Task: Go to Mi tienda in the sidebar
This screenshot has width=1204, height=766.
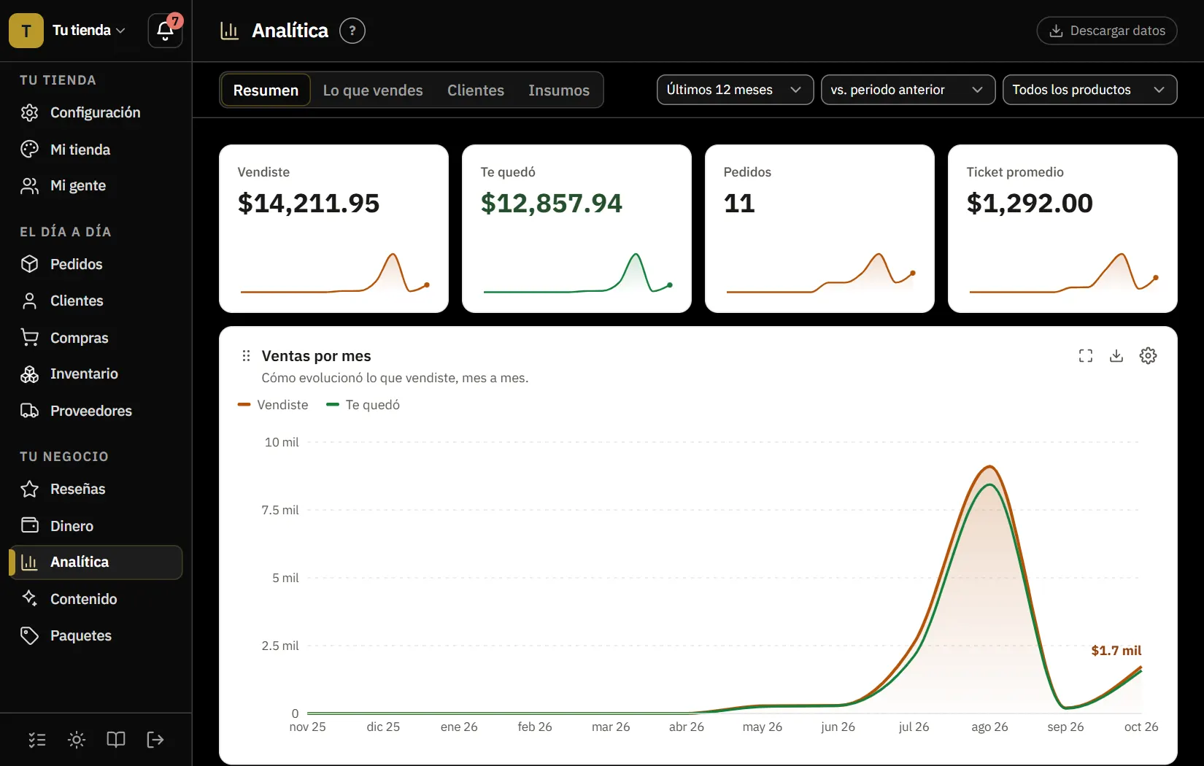Action: (x=96, y=150)
